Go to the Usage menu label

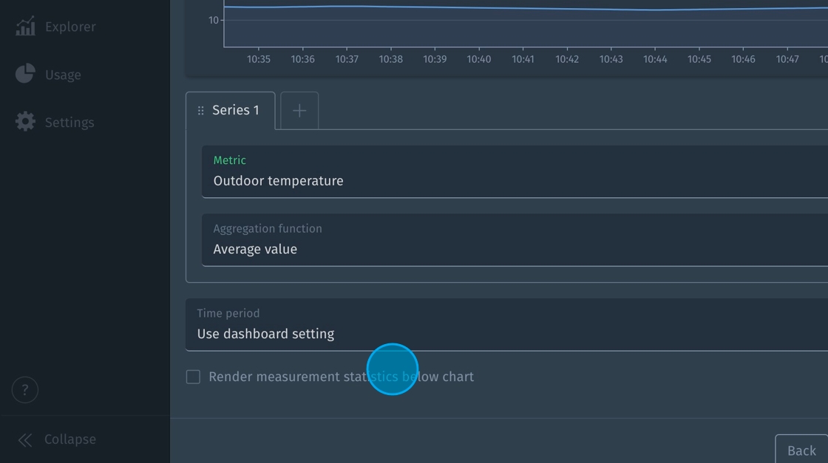tap(63, 75)
